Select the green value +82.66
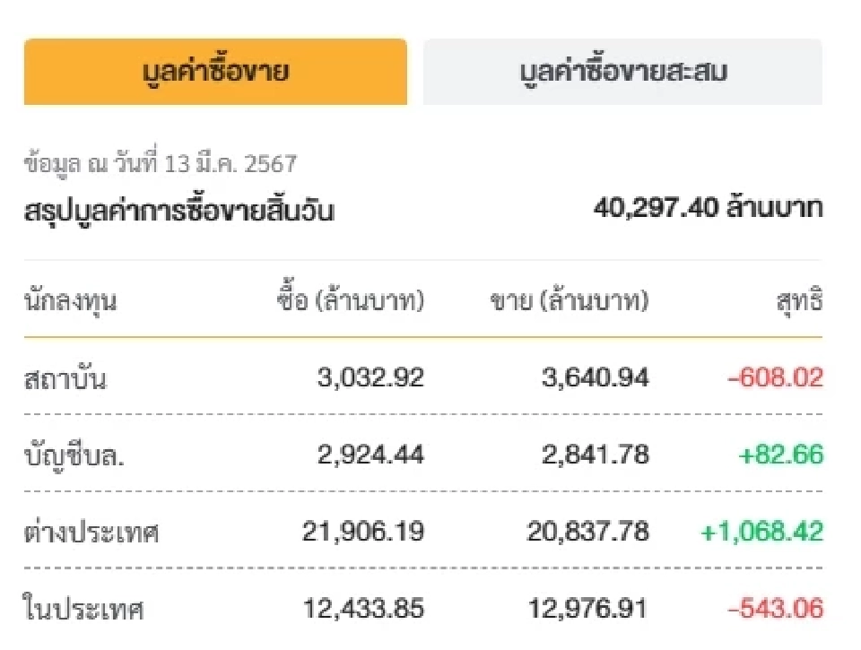 [786, 455]
